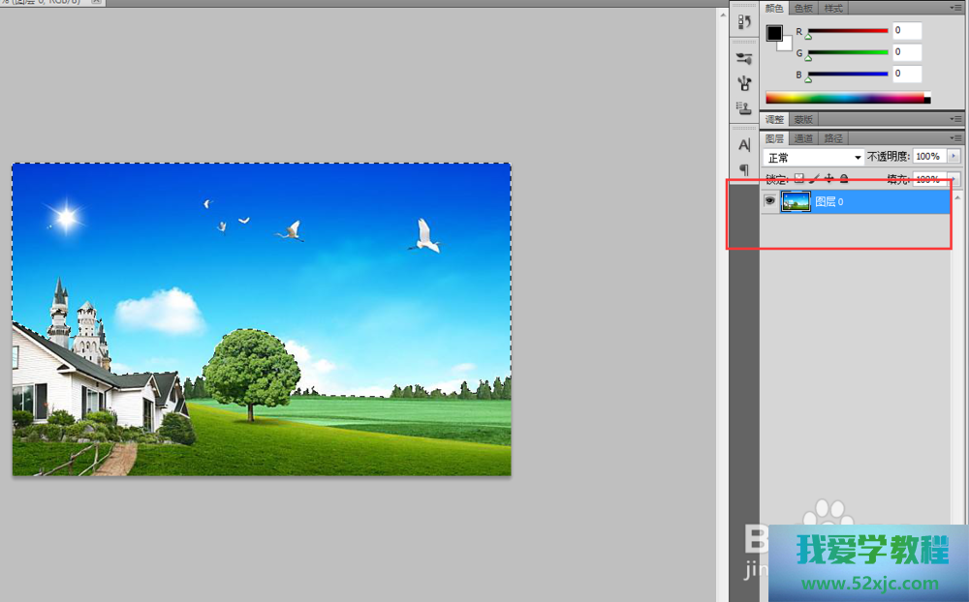Expand the opacity (不透明度) slider arrow
This screenshot has height=602, width=969.
coord(954,157)
